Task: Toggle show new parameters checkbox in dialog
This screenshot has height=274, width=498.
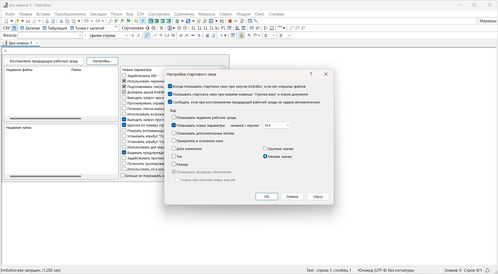Action: (x=173, y=125)
